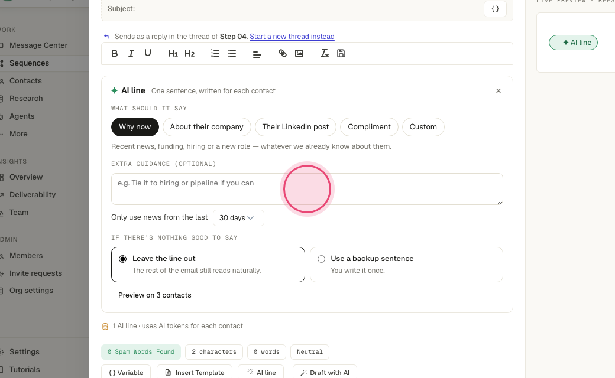Open Invite requests in the sidebar
Image resolution: width=615 pixels, height=378 pixels.
click(x=35, y=273)
